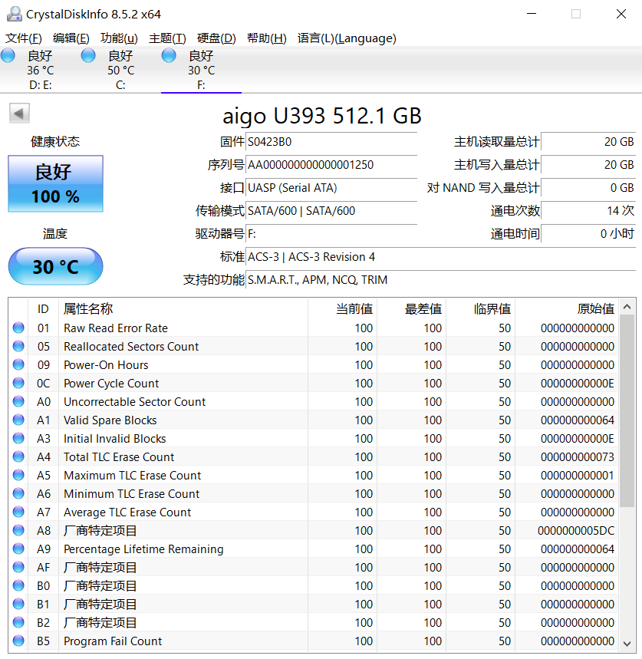Open the 帮助(H) menu
This screenshot has width=642, height=659.
(267, 38)
